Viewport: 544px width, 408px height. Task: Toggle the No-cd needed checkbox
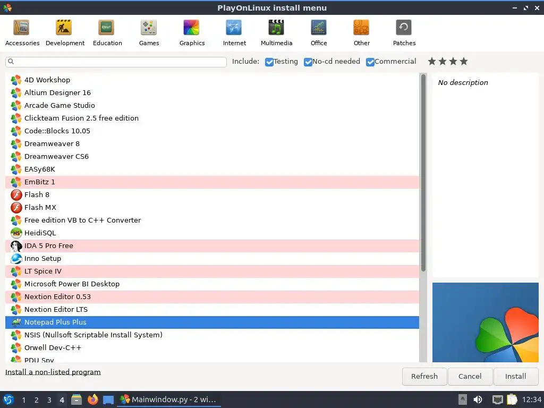point(308,62)
